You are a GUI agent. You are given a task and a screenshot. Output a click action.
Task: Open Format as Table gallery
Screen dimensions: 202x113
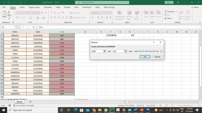(129, 15)
